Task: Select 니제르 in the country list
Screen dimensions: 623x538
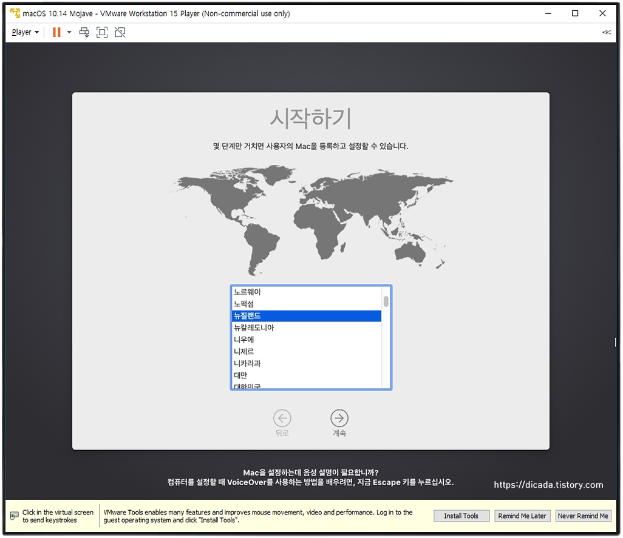Action: pos(306,352)
